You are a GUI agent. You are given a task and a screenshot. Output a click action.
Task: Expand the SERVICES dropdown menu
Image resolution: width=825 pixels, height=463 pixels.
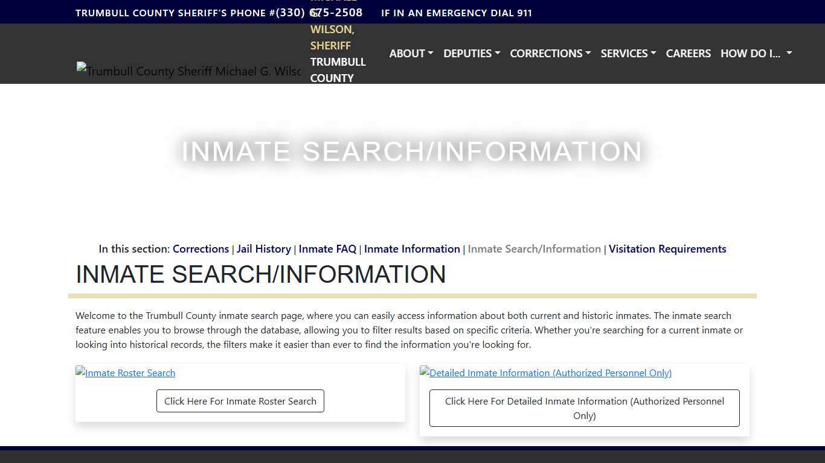(x=628, y=53)
